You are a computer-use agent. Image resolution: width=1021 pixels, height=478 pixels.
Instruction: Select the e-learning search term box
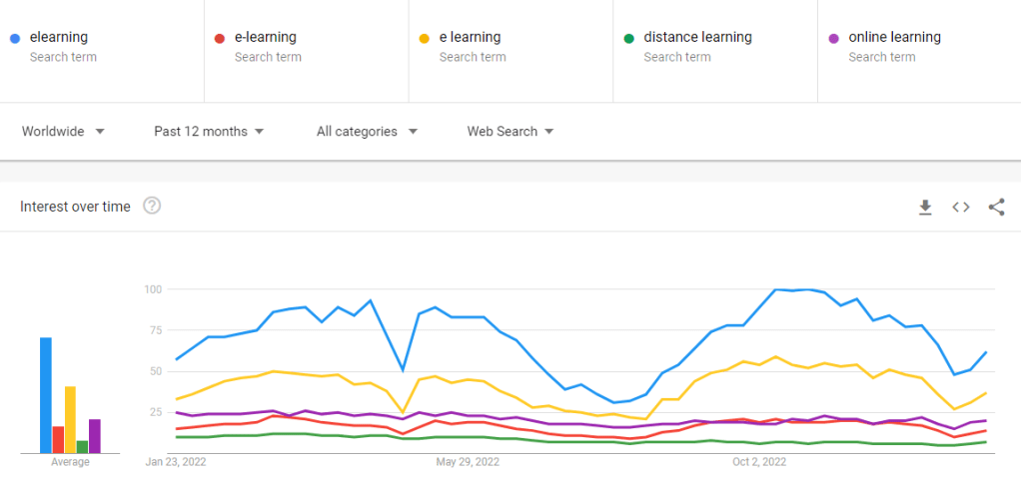click(266, 38)
